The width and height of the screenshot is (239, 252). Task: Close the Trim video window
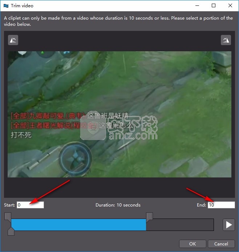click(x=230, y=5)
